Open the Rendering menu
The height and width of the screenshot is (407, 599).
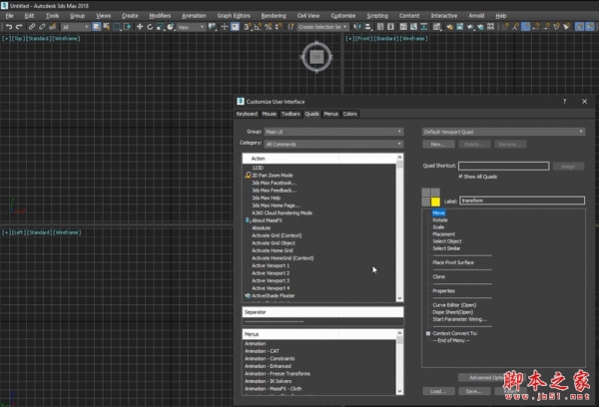tap(274, 16)
